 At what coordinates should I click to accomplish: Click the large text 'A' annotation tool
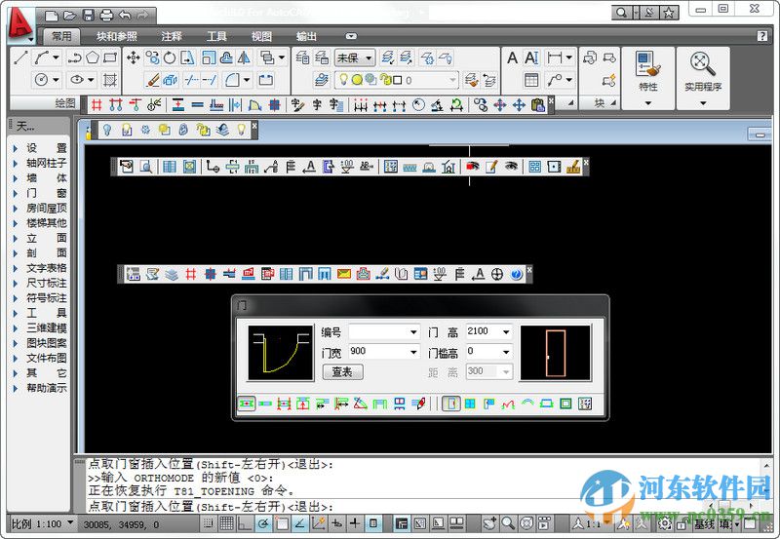click(512, 58)
